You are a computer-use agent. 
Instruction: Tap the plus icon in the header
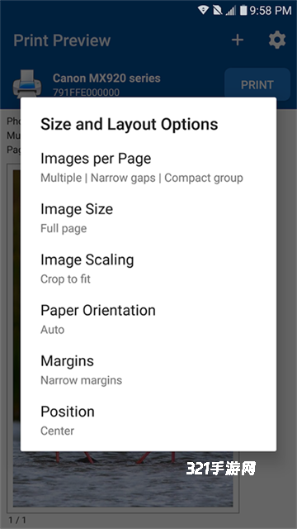(x=238, y=41)
